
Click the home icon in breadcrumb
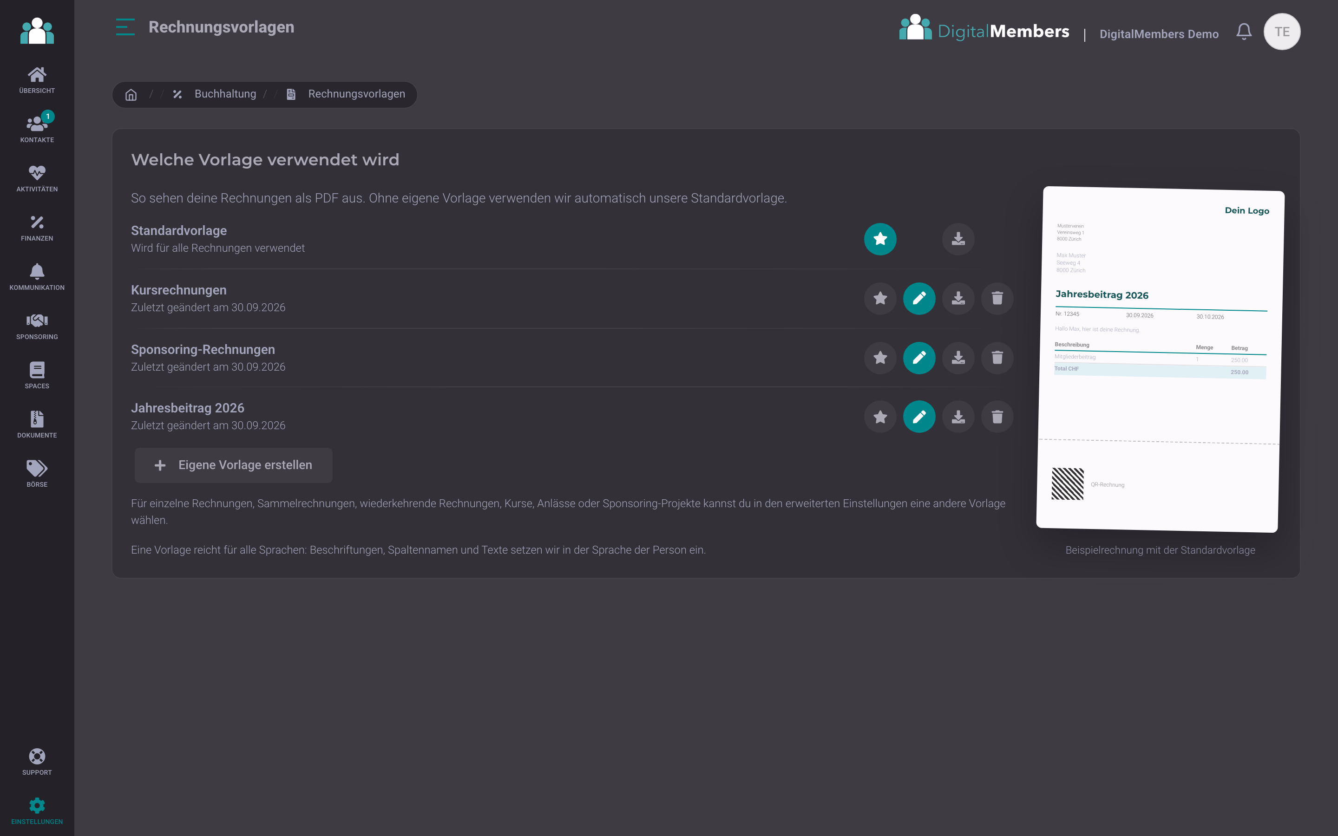131,95
